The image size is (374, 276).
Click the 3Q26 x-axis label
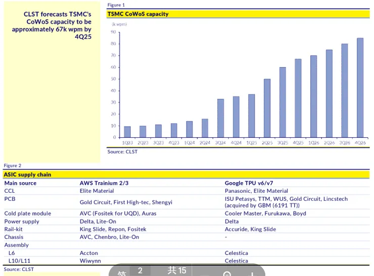(x=345, y=143)
